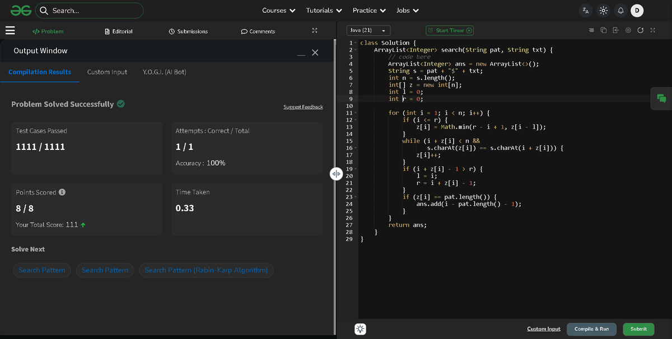This screenshot has height=339, width=672.
Task: Open the Search Pattern (Rabin-Karp Algorithm) suggestion
Action: 206,270
